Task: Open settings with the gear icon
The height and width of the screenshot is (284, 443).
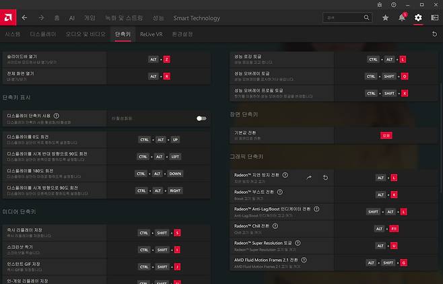Action: [418, 17]
